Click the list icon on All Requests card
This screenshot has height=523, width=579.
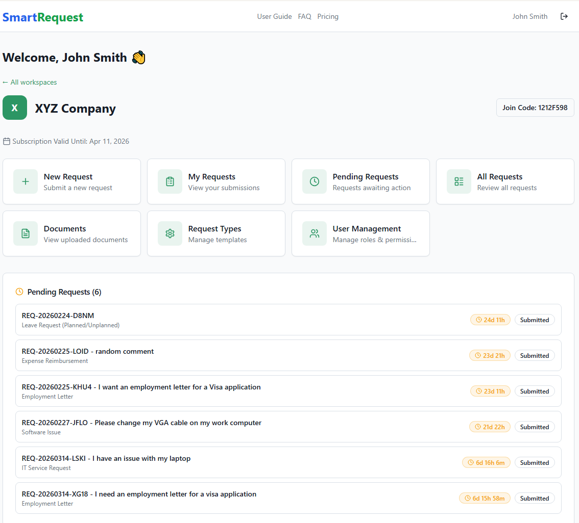click(x=459, y=181)
